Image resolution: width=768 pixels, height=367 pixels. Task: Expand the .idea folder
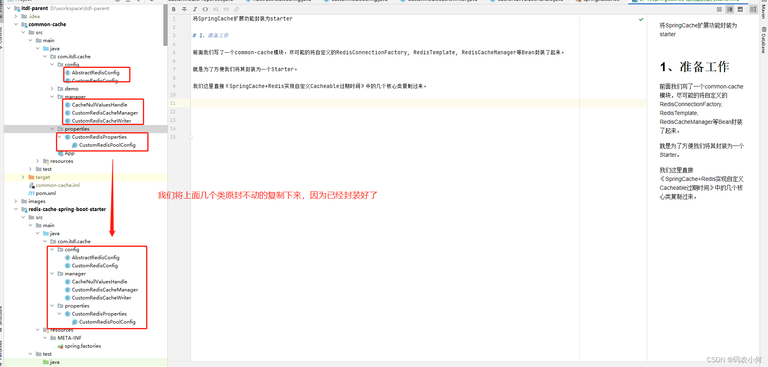(x=16, y=16)
